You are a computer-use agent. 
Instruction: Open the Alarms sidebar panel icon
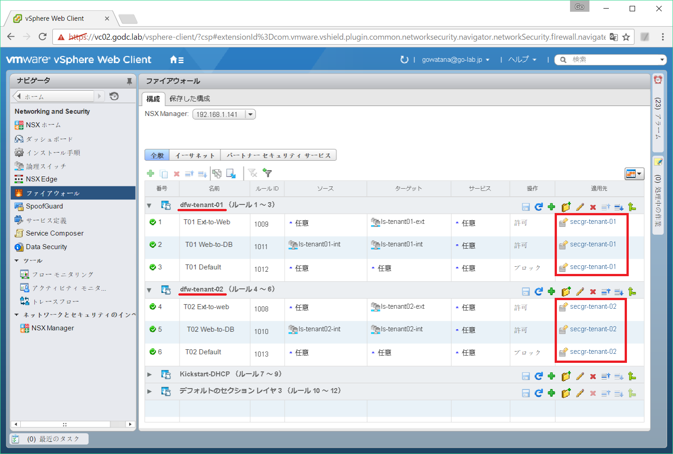(x=658, y=80)
